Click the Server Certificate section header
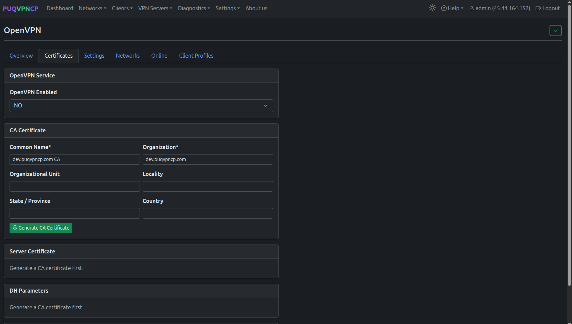572x324 pixels. coord(141,252)
